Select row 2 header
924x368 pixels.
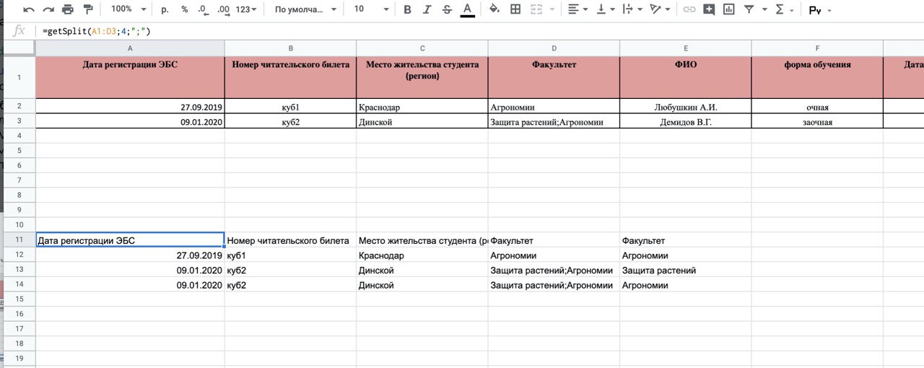point(19,106)
